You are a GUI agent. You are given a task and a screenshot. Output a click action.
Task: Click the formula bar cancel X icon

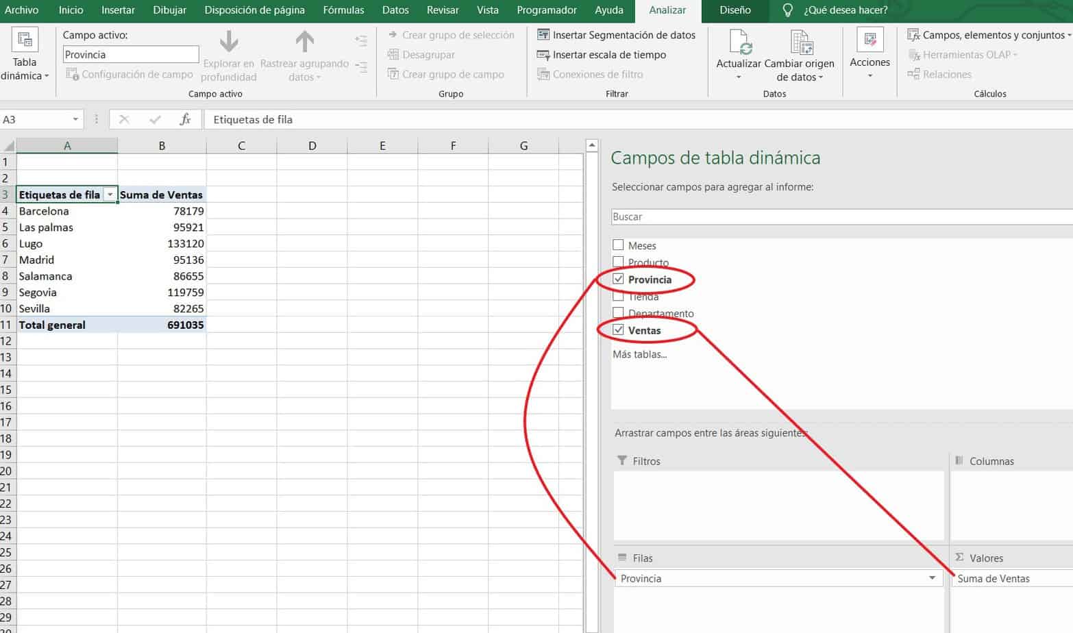[x=124, y=119]
